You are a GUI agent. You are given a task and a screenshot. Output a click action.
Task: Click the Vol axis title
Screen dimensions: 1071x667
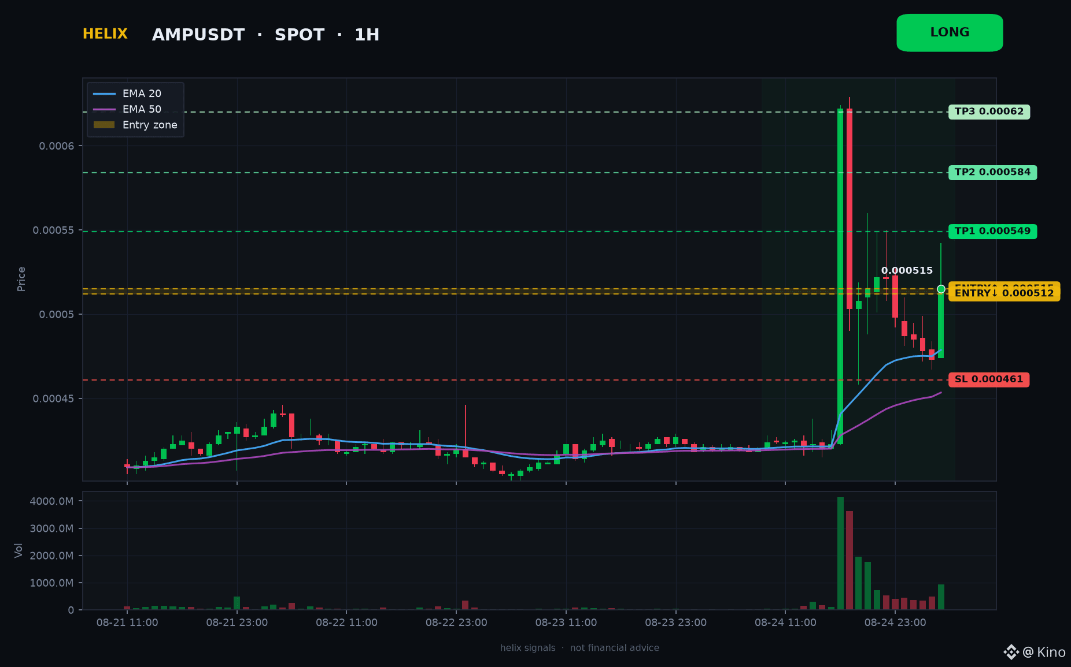pyautogui.click(x=19, y=550)
